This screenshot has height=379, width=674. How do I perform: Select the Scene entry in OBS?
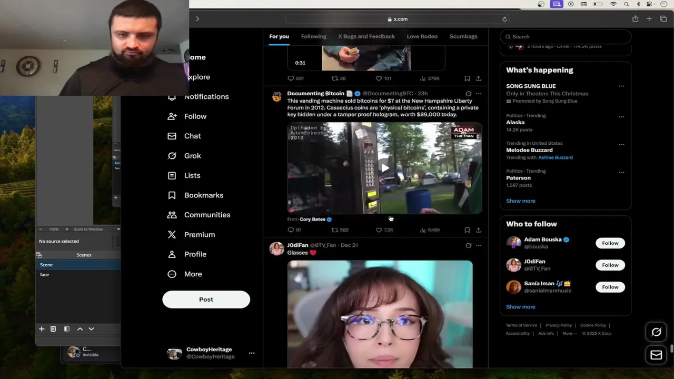tap(78, 265)
